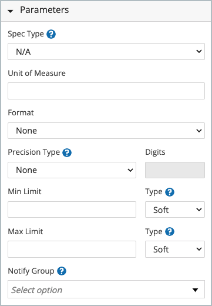Click the Min Limit label

pyautogui.click(x=25, y=191)
